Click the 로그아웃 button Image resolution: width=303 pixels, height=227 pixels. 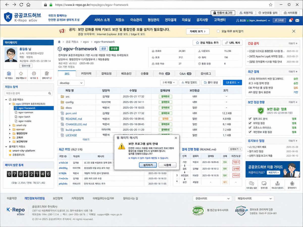click(x=279, y=20)
